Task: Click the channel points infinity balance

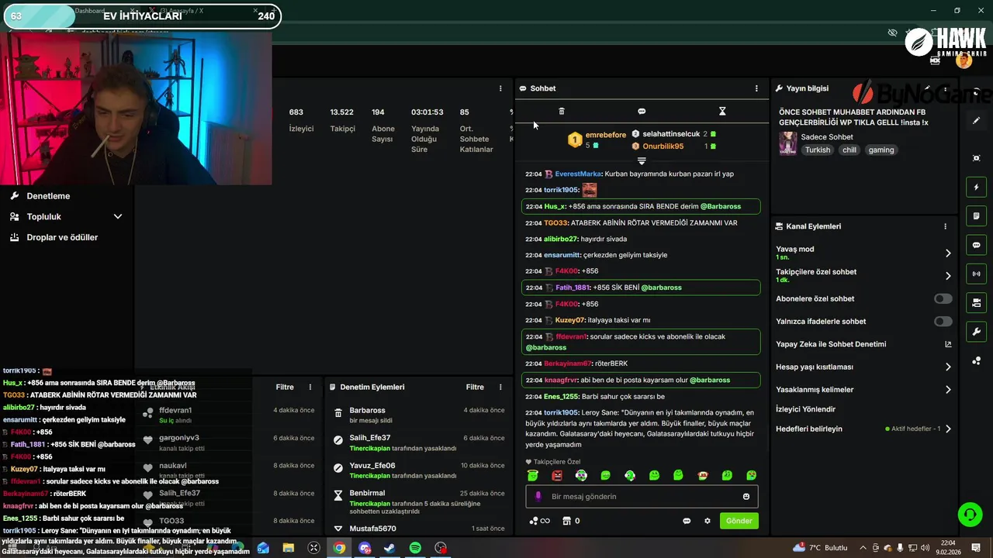Action: pos(539,521)
